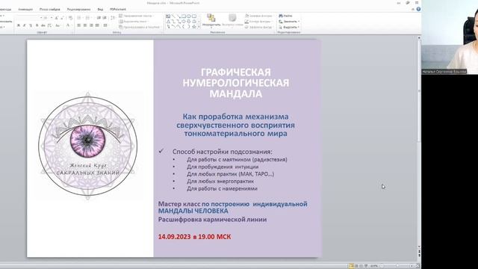478x269 pixels.
Task: Click the eye mandala logo image on the slide
Action: 88,146
